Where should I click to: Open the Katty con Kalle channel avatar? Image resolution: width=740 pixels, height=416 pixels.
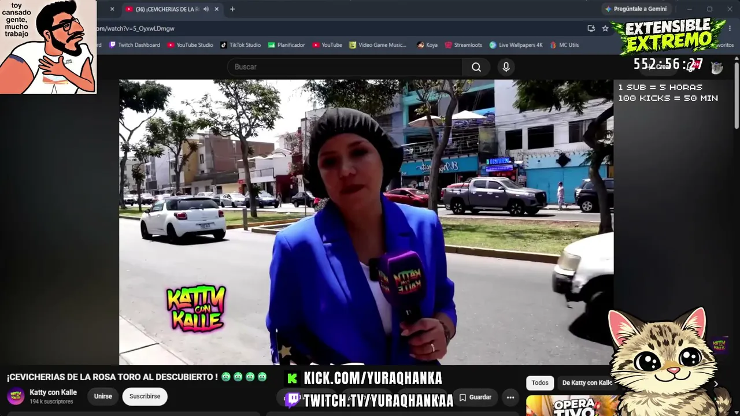click(16, 396)
